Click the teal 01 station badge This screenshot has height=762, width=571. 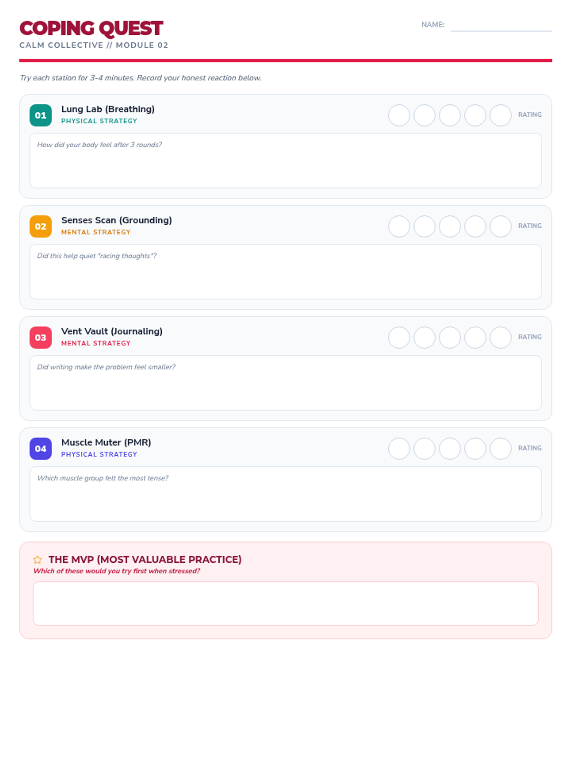(x=40, y=115)
